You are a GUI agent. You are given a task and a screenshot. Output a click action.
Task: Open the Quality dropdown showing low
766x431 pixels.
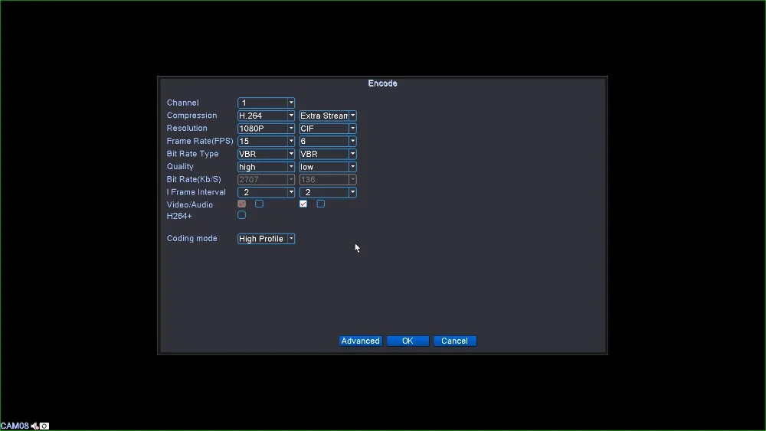pos(328,167)
